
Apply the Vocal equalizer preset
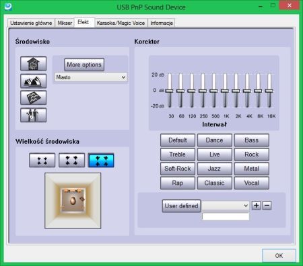click(252, 183)
